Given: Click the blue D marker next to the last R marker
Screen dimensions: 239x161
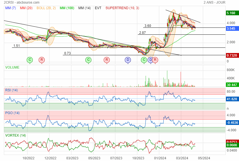Looking at the screenshot, I should click(x=150, y=60).
